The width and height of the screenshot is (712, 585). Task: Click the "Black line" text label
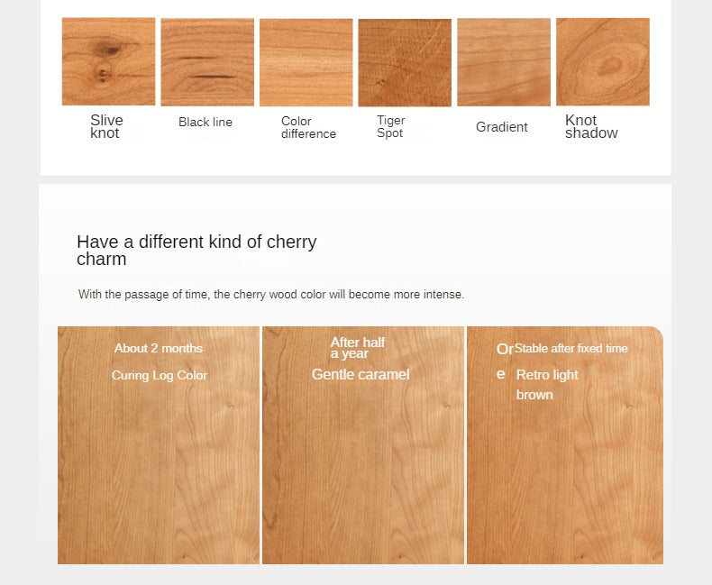coord(205,122)
